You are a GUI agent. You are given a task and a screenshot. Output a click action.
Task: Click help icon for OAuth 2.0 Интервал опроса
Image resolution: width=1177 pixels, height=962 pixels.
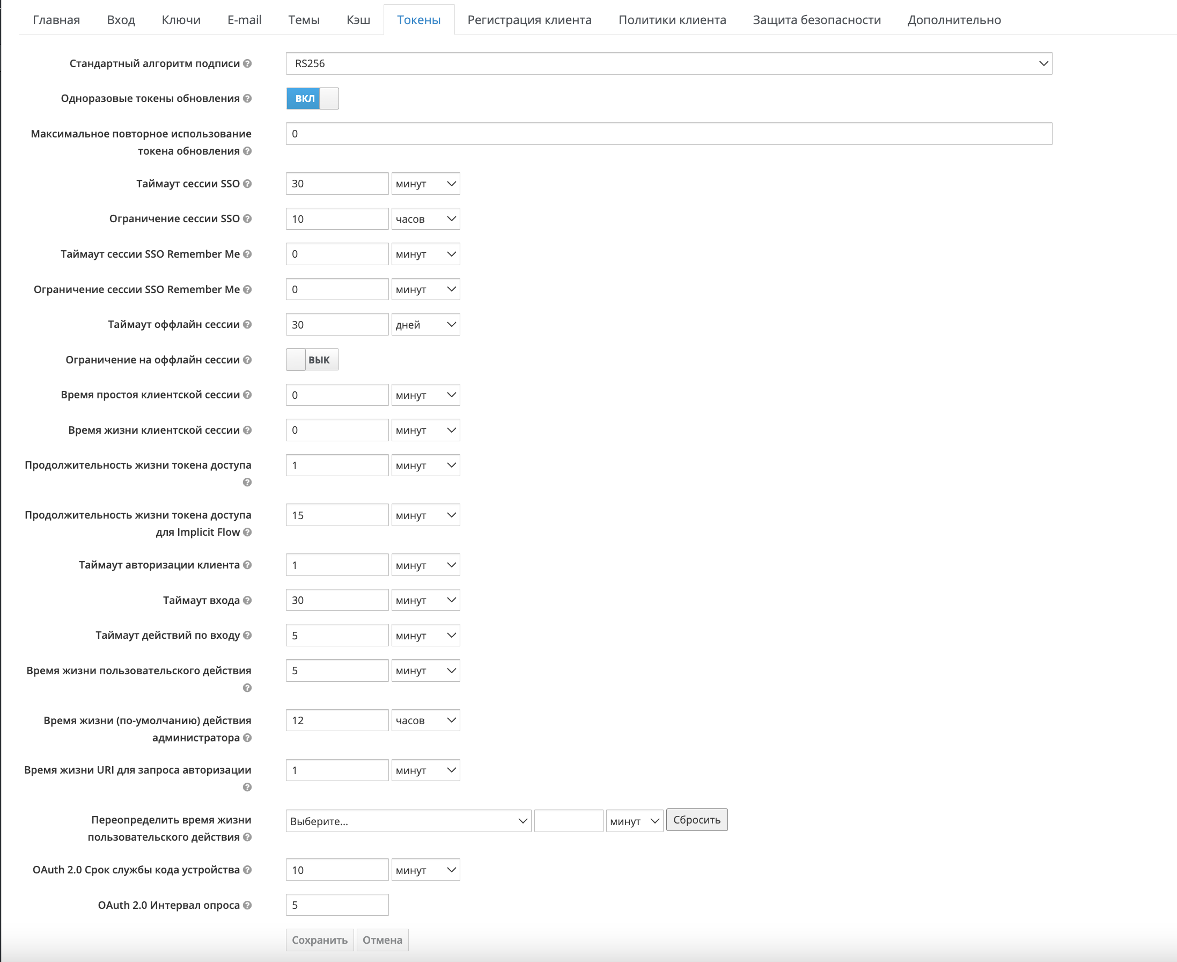(x=247, y=905)
